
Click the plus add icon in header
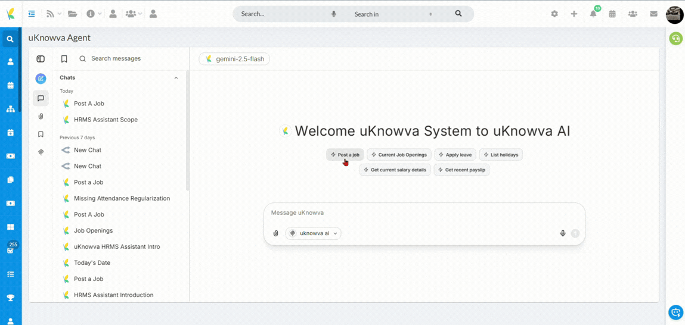pyautogui.click(x=574, y=14)
